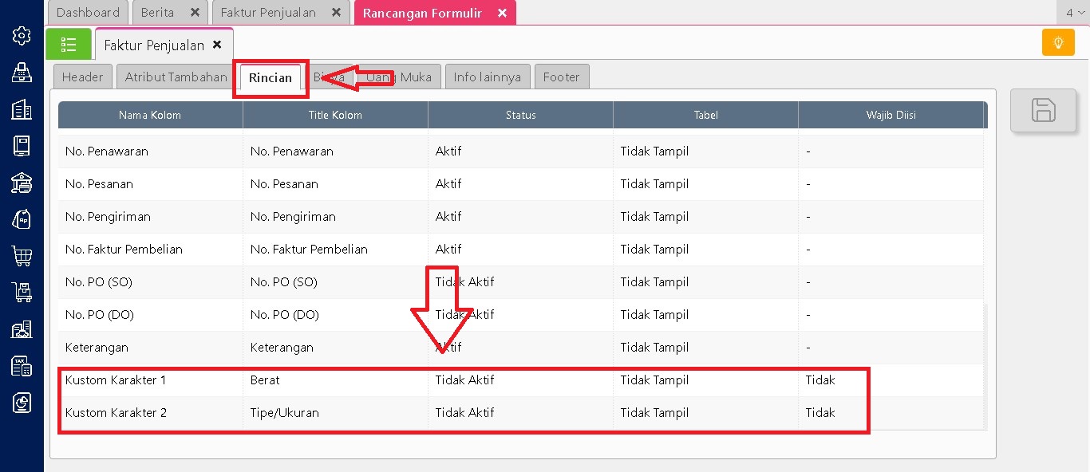The height and width of the screenshot is (472, 1090).
Task: Click the tax calculator sidebar icon
Action: (x=22, y=366)
